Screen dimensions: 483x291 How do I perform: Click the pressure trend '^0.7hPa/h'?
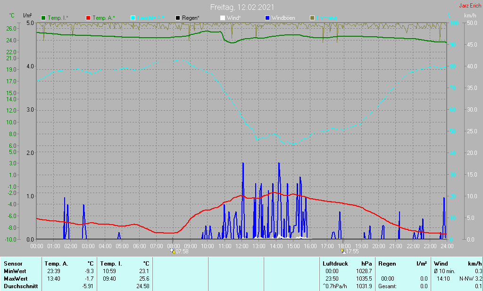pyautogui.click(x=334, y=286)
